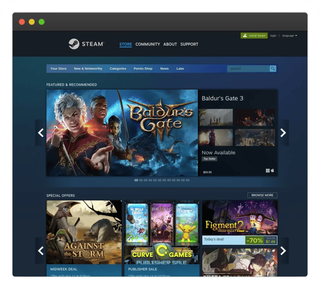Open Baldur's Gate 3 main banner

click(122, 133)
